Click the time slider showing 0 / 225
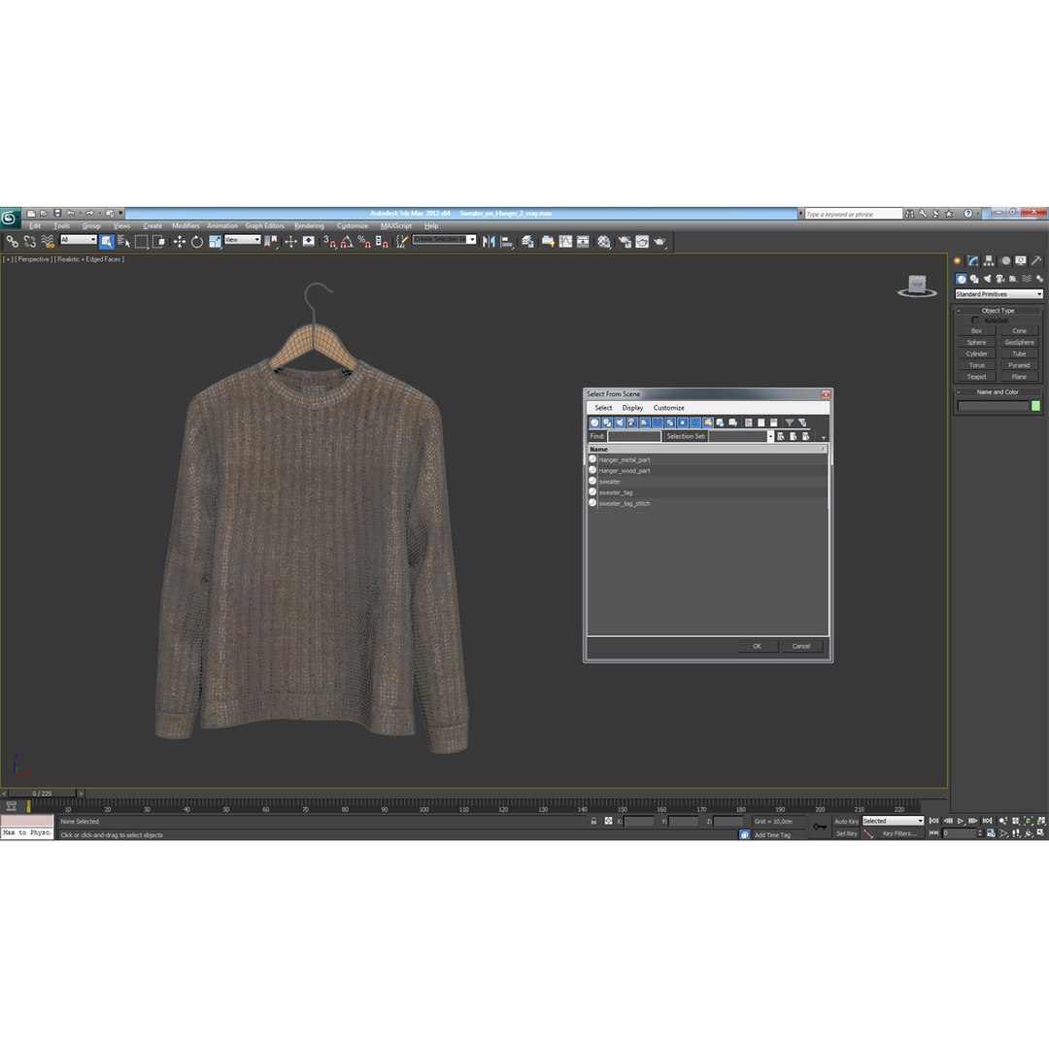This screenshot has height=1049, width=1049. 42,794
